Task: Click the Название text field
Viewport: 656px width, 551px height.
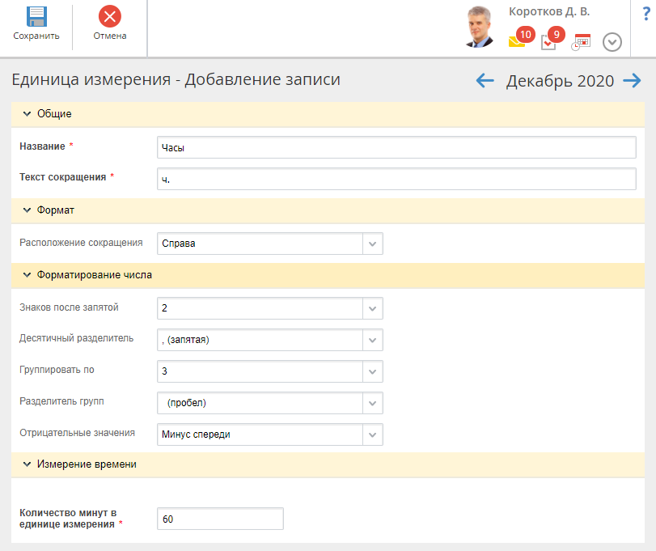Action: coord(396,148)
